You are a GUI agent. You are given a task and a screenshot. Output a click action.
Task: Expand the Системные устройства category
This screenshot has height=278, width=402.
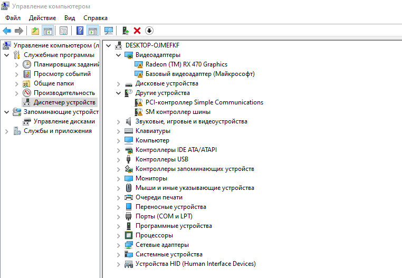(x=118, y=255)
